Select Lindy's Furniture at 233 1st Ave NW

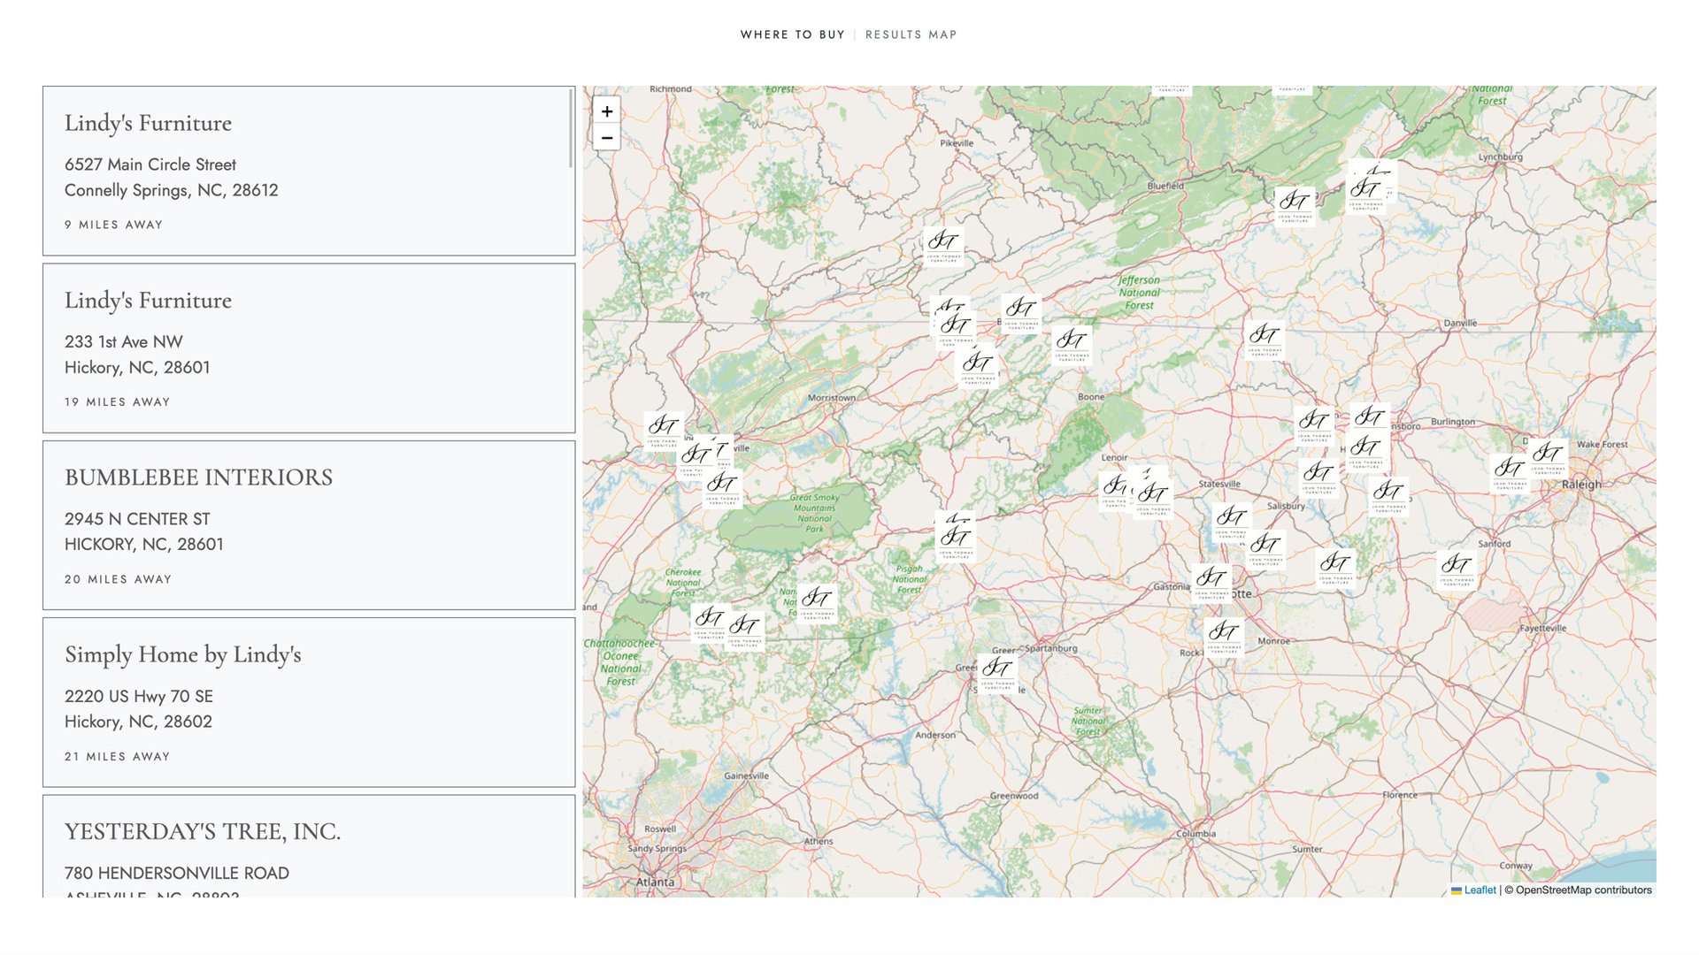(x=309, y=348)
